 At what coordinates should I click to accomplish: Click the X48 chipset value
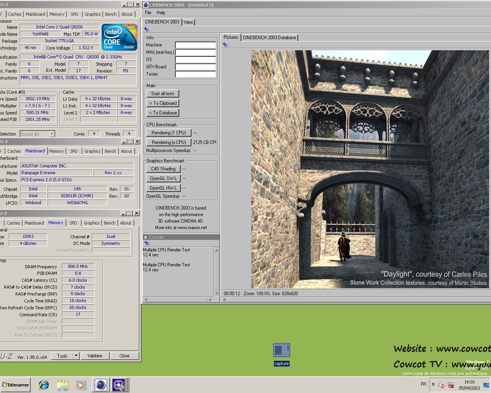(77, 189)
